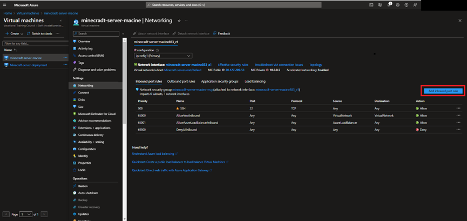Screen dimensions: 467x221
Task: Favorite the page with the star icon
Action: click(179, 20)
